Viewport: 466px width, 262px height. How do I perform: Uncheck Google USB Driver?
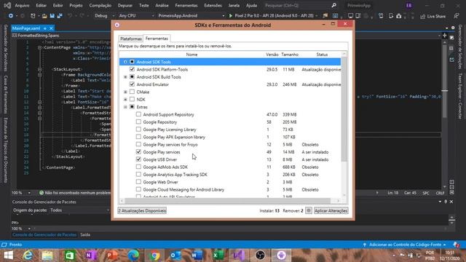(x=138, y=159)
